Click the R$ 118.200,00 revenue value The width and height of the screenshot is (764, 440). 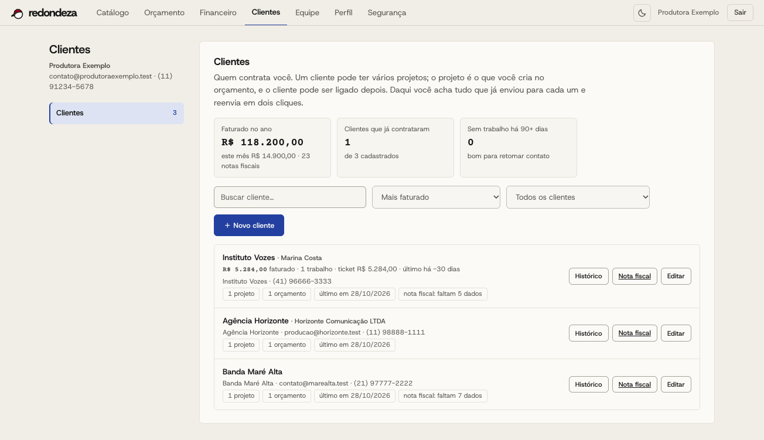tap(262, 142)
